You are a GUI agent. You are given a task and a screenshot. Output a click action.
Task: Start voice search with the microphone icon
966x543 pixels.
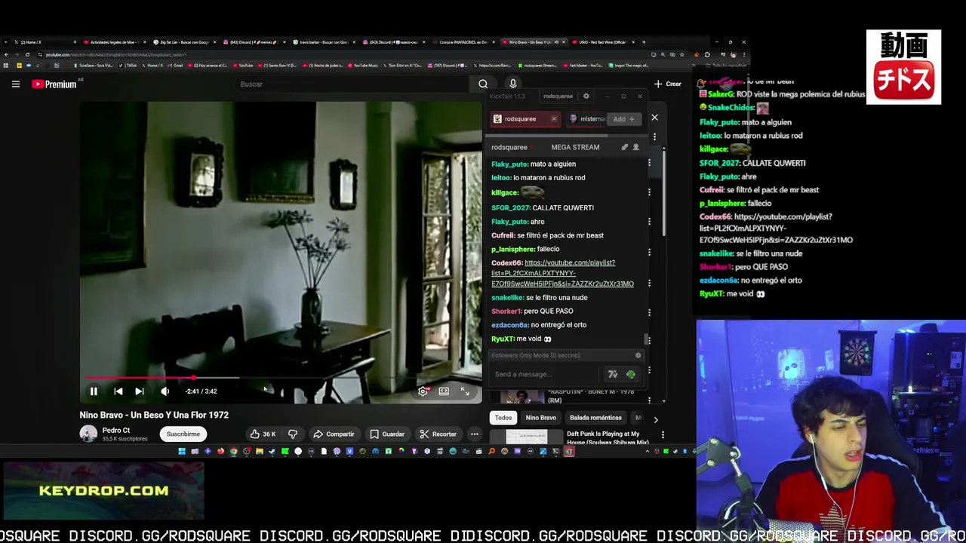coord(512,84)
